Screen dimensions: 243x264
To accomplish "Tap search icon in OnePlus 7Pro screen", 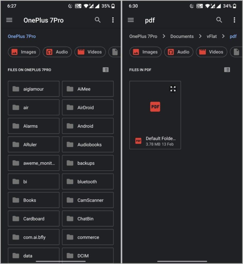I will tap(98, 20).
